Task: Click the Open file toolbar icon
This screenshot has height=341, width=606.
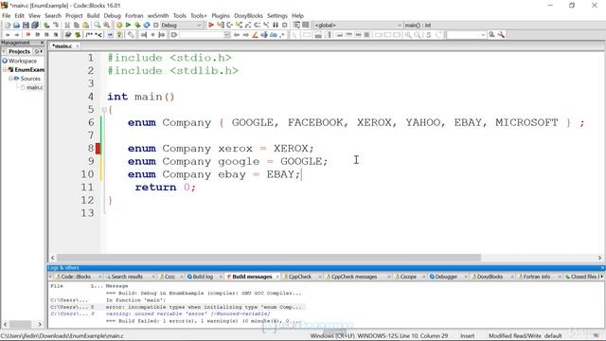Action: 17,26
